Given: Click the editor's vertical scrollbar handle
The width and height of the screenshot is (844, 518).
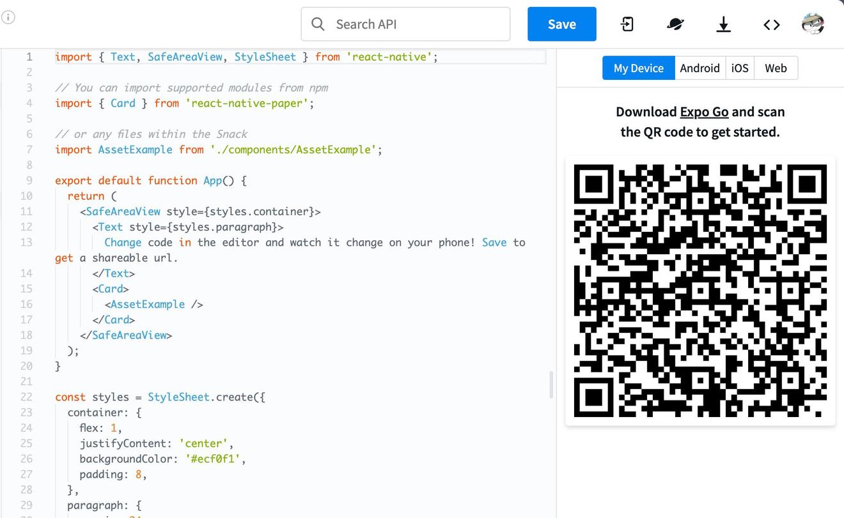Looking at the screenshot, I should pyautogui.click(x=551, y=385).
